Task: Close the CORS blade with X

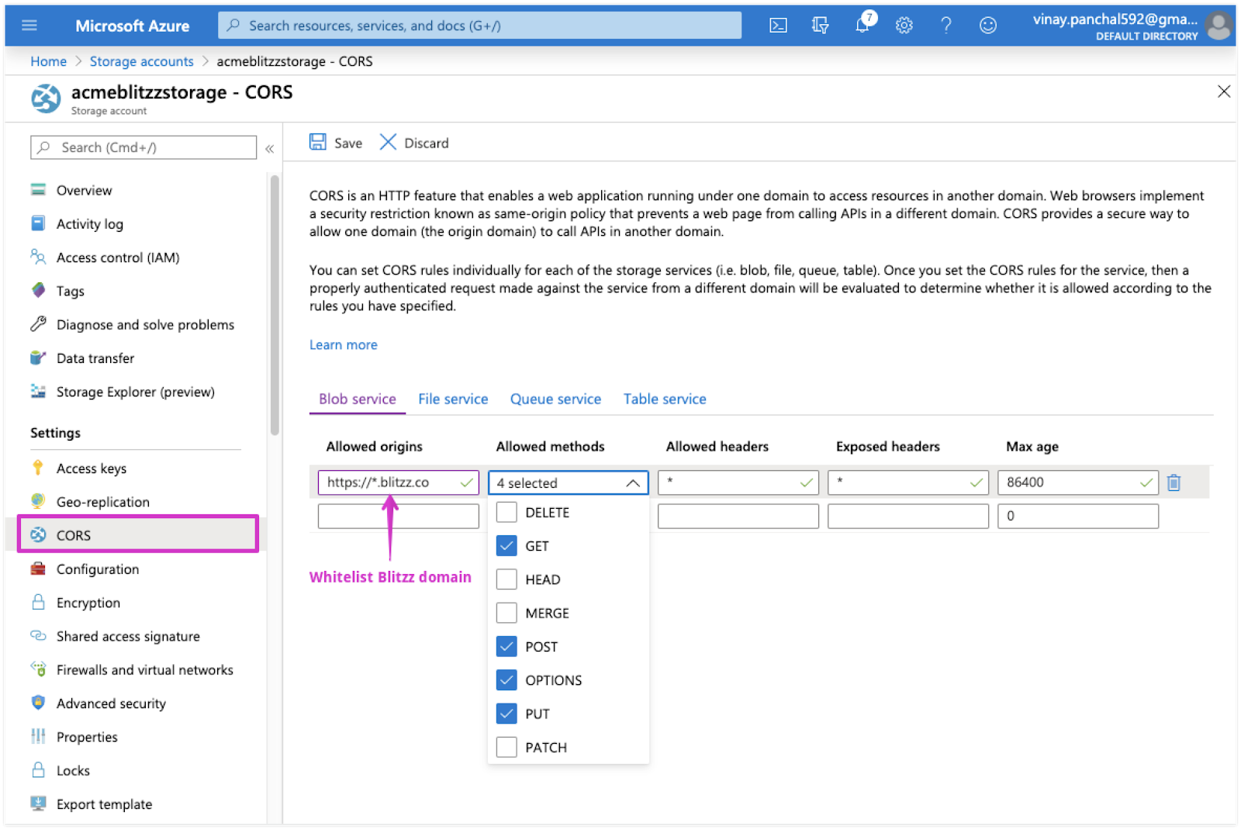Action: [x=1223, y=92]
